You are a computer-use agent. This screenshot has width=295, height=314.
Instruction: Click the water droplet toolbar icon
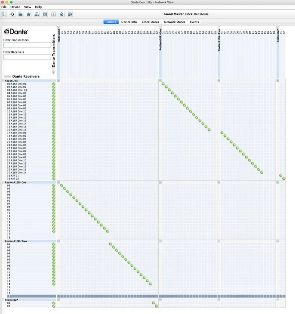coord(62,14)
